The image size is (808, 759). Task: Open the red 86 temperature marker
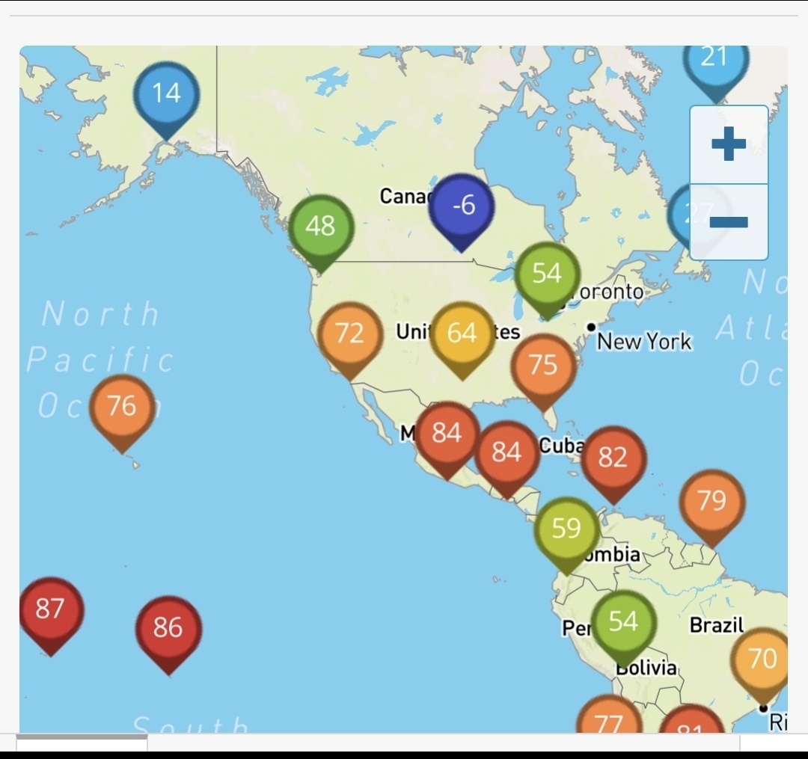pos(168,628)
